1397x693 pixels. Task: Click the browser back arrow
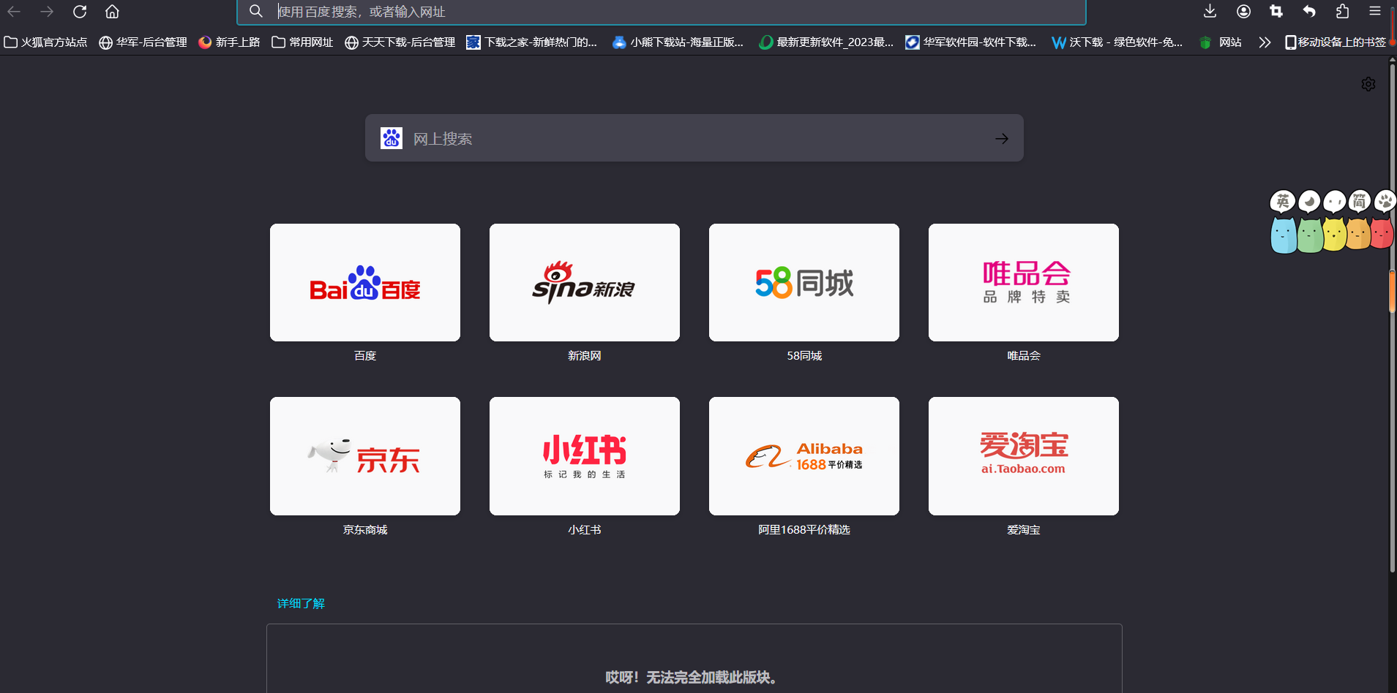tap(14, 12)
